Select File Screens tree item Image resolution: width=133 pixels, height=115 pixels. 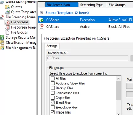pyautogui.click(x=20, y=22)
